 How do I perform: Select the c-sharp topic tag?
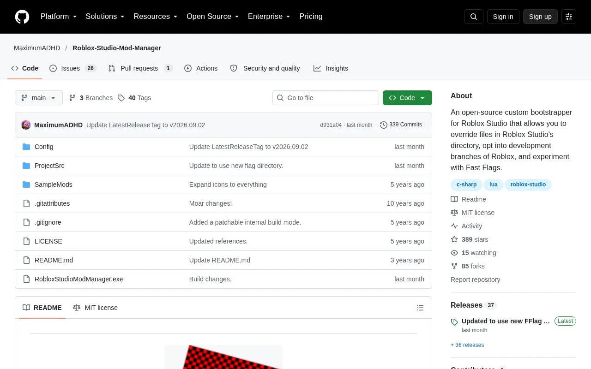pyautogui.click(x=466, y=184)
